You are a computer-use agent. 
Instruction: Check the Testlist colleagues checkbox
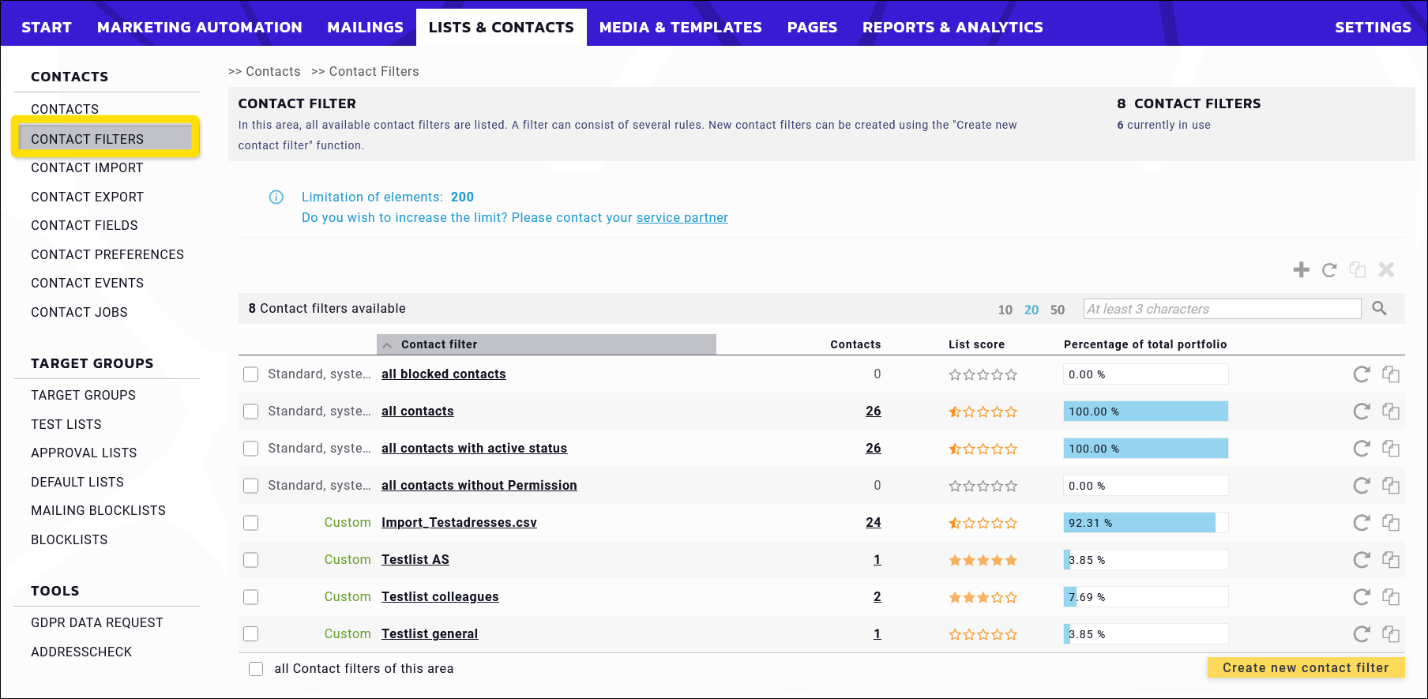(251, 597)
